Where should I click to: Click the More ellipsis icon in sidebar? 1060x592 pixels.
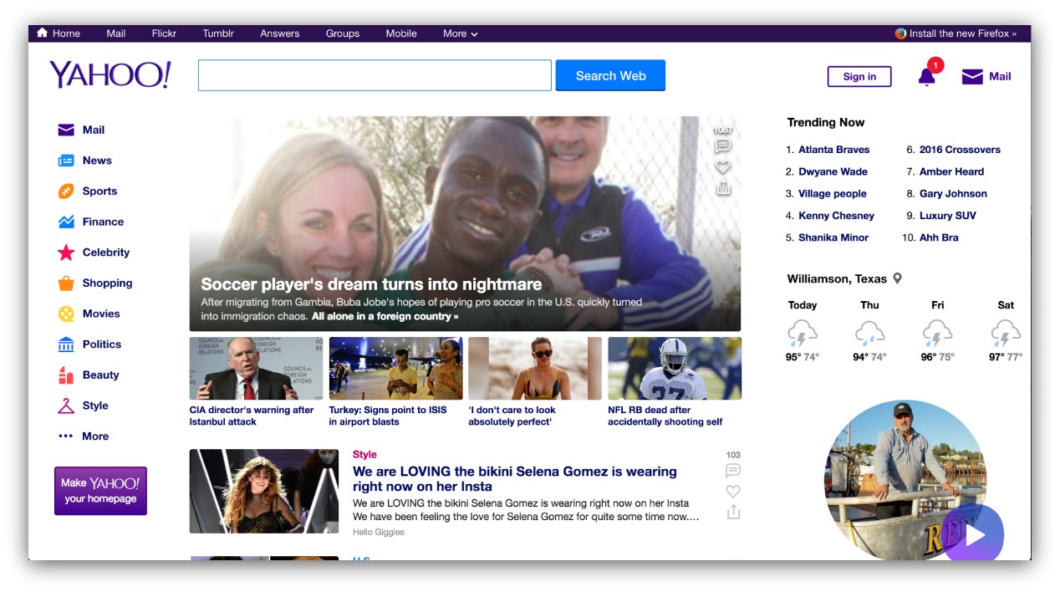tap(66, 436)
